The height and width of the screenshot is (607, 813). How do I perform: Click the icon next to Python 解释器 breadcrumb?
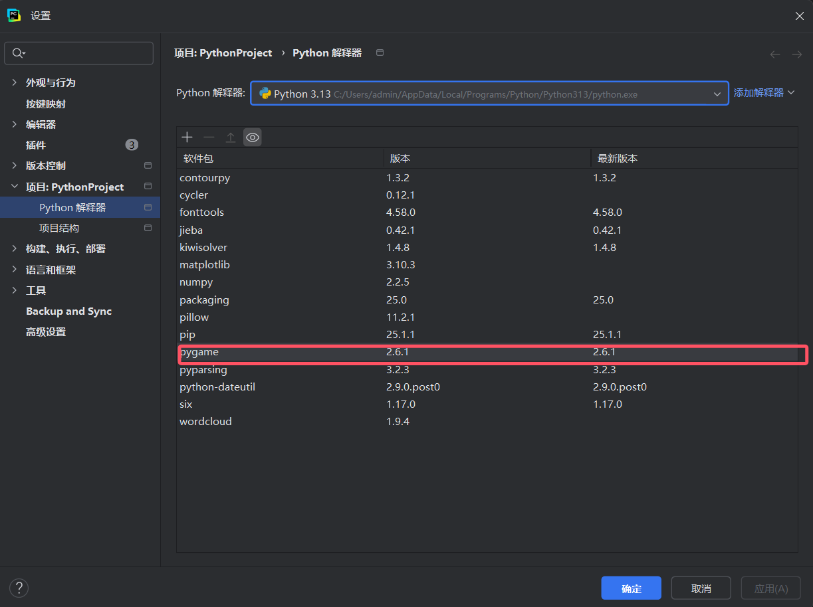[x=380, y=52]
